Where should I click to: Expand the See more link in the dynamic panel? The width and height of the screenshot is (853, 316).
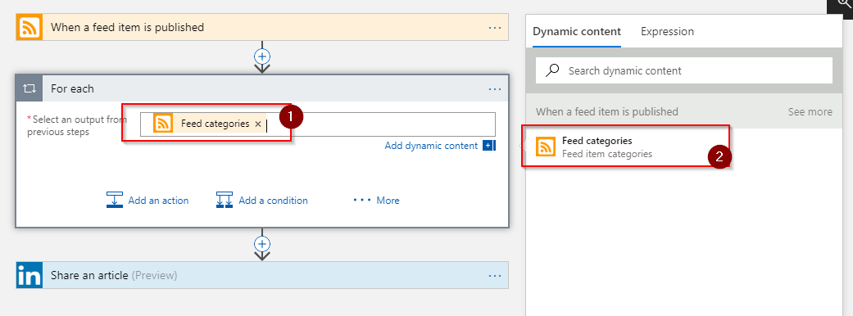[810, 111]
